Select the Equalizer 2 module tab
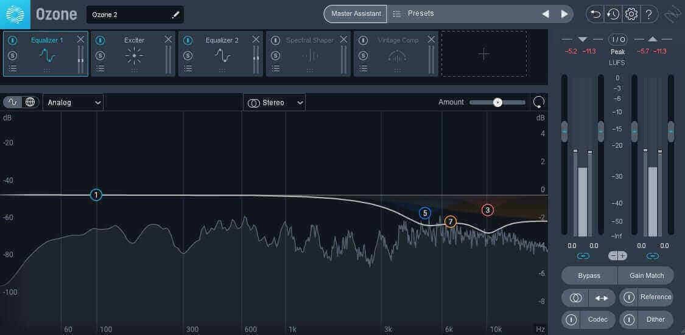The height and width of the screenshot is (335, 685). (x=222, y=54)
